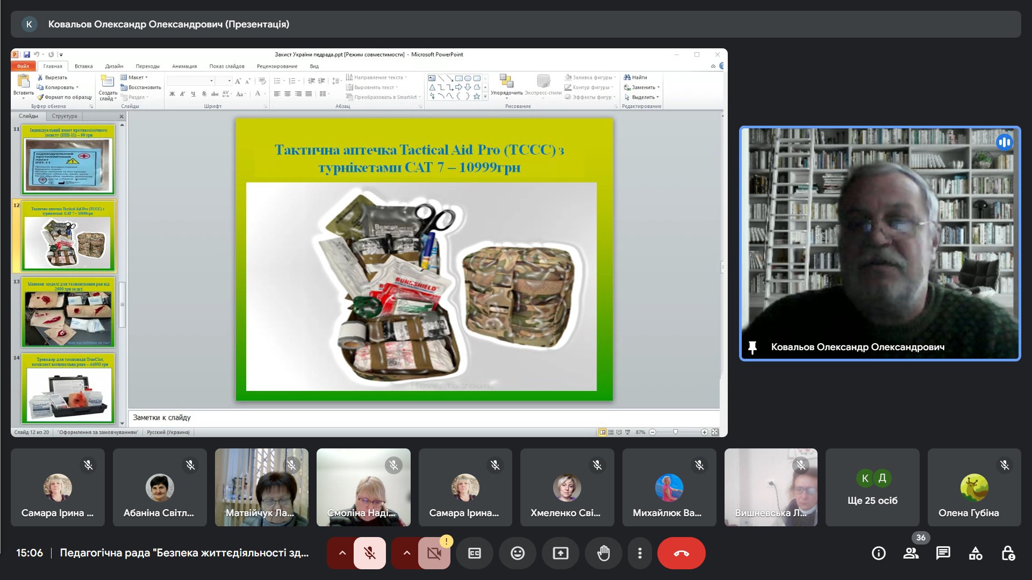Image resolution: width=1032 pixels, height=580 pixels.
Task: Select slide 11 thumbnail
Action: tap(68, 160)
